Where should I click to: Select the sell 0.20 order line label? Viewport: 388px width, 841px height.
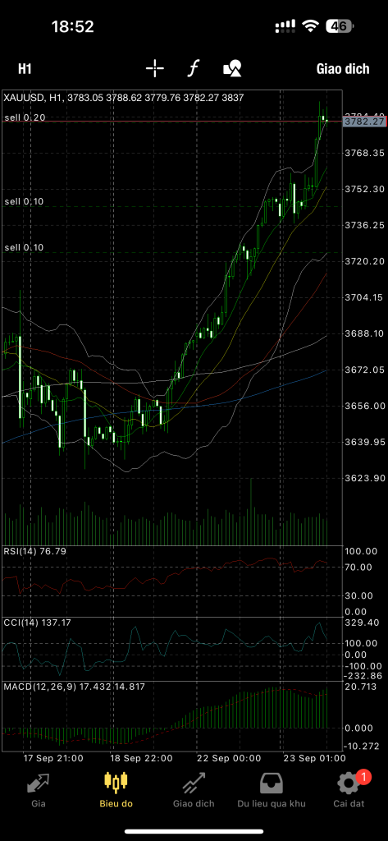click(x=25, y=117)
